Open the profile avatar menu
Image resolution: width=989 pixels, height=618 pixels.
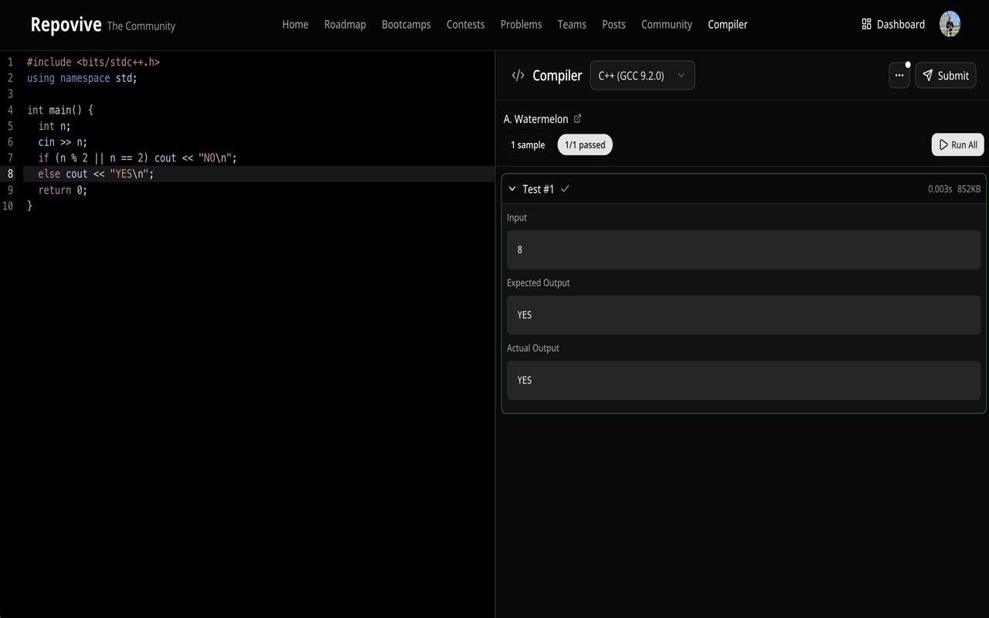pyautogui.click(x=949, y=23)
